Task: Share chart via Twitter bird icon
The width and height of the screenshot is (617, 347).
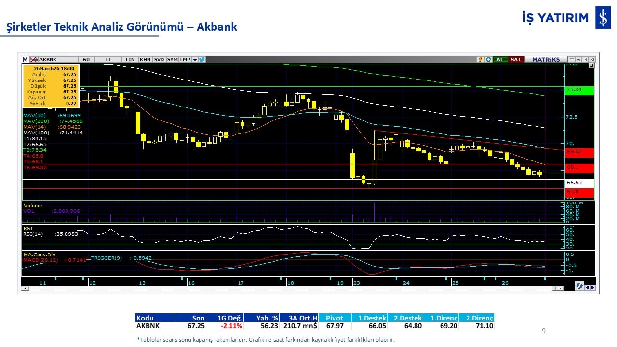Action: (202, 60)
